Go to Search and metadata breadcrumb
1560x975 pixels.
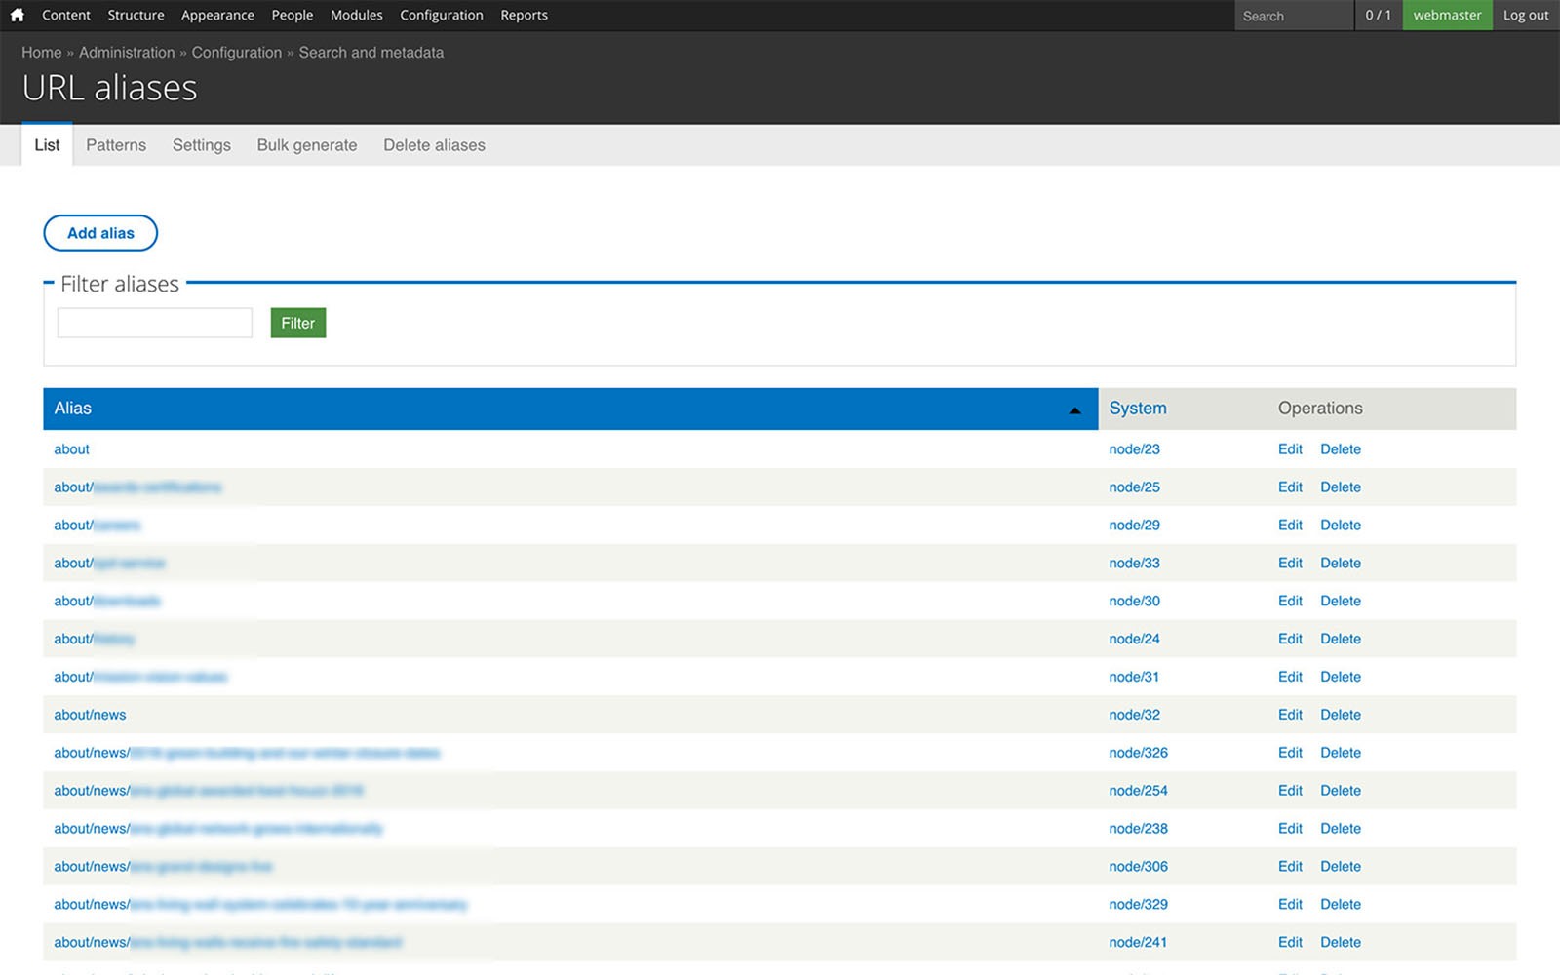click(x=370, y=53)
